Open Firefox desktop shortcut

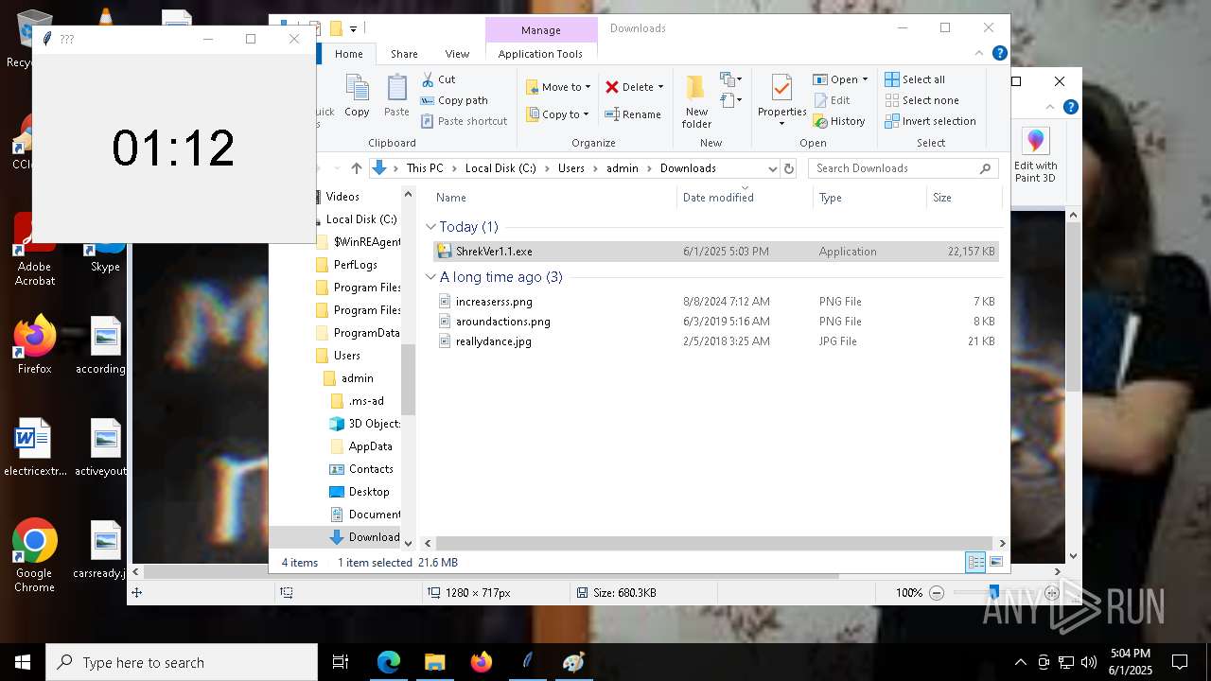pyautogui.click(x=34, y=345)
